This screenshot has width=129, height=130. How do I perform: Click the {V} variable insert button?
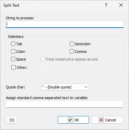coord(12,120)
